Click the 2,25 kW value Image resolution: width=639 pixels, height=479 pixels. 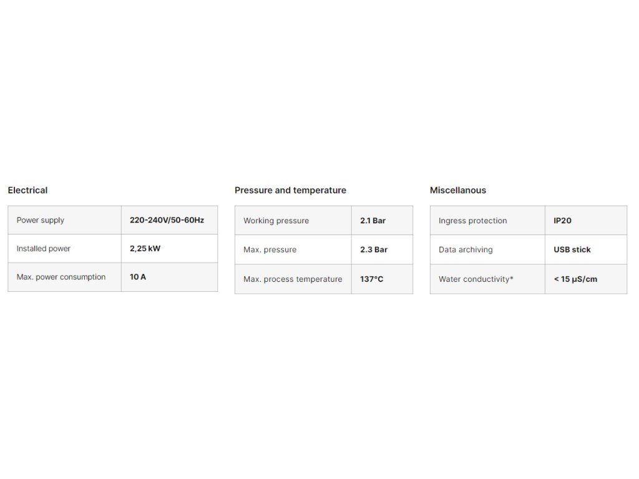tap(145, 249)
